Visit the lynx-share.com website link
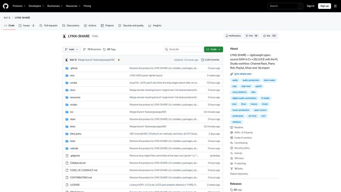The image size is (341, 192). [x=243, y=74]
